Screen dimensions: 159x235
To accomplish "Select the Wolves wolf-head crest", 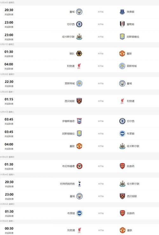I will coord(79,54).
